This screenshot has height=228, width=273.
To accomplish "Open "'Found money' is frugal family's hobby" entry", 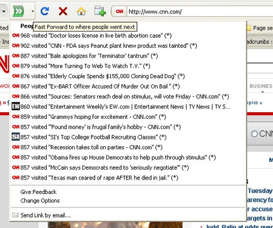I will [x=129, y=127].
